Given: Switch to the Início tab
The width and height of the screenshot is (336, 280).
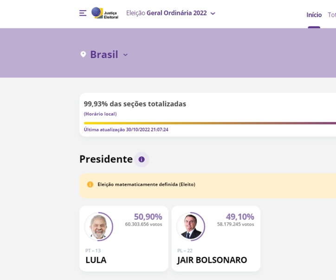Looking at the screenshot, I should 314,15.
